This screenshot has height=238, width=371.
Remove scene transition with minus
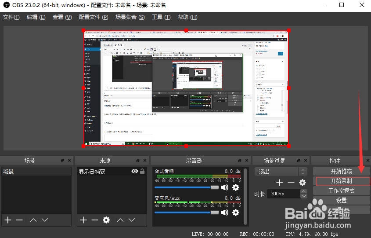pyautogui.click(x=291, y=183)
